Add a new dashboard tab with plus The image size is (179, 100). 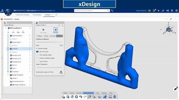coord(56,15)
